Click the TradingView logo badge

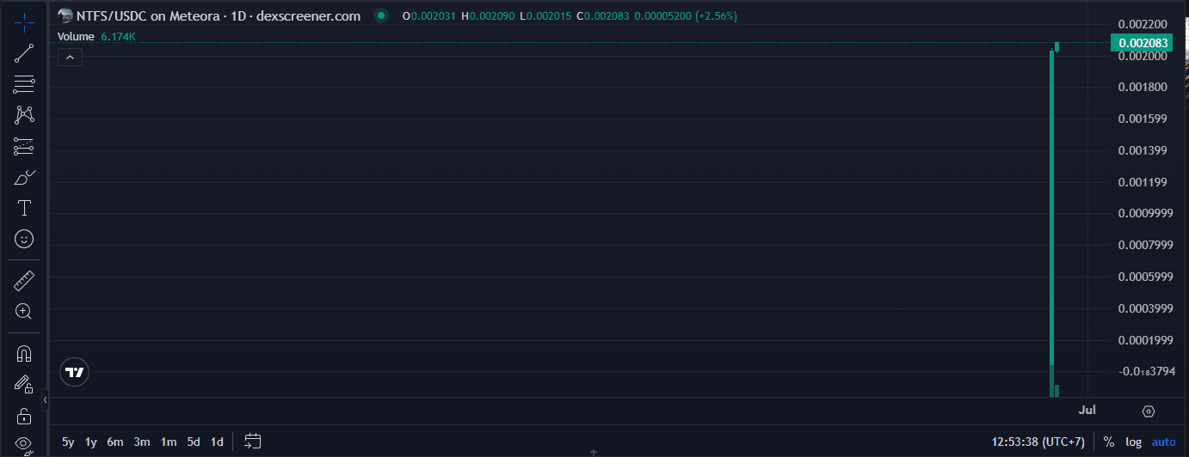(75, 372)
